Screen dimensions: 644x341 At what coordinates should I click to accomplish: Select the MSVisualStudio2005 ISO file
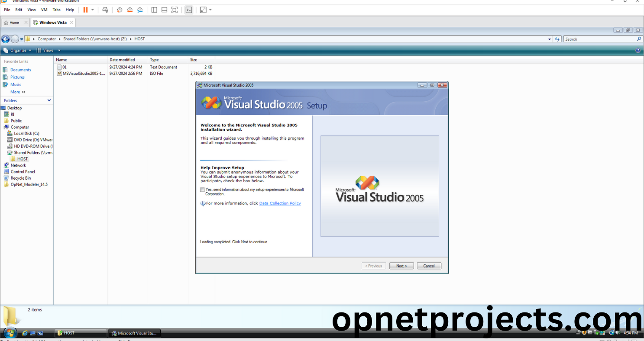pyautogui.click(x=81, y=74)
